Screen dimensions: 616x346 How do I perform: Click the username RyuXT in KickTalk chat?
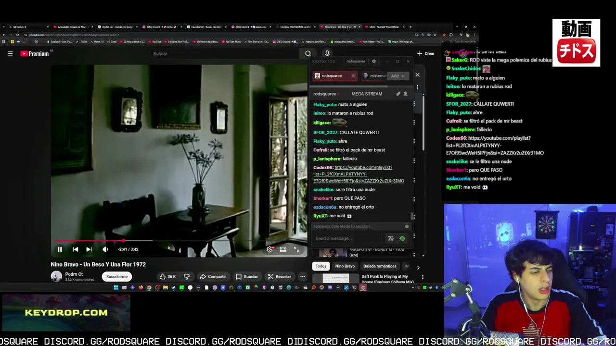(321, 216)
